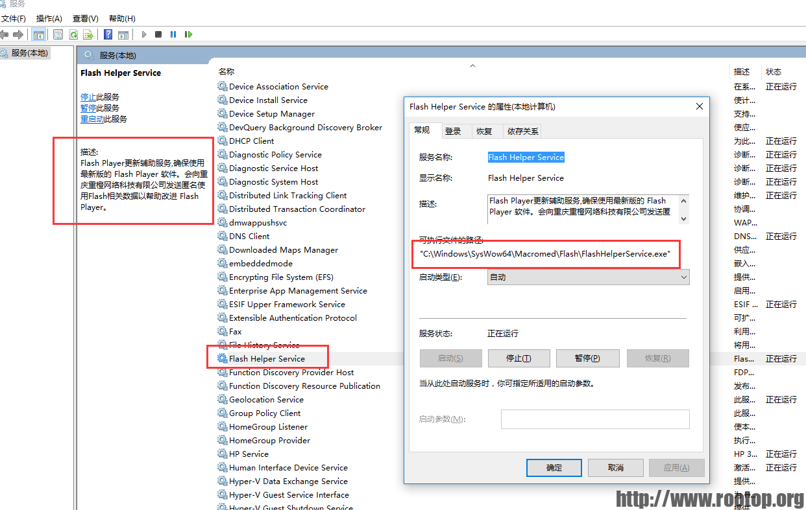Viewport: 806px width, 510px height.
Task: Sort the list by the 状态 column header
Action: 774,72
